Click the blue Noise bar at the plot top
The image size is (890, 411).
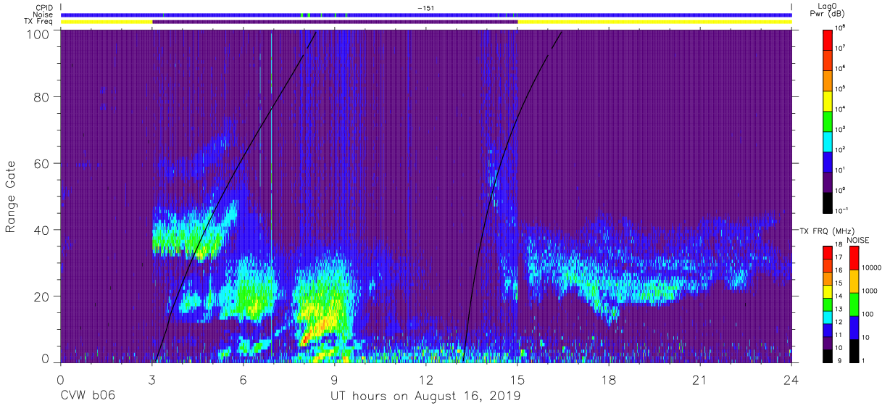[425, 14]
